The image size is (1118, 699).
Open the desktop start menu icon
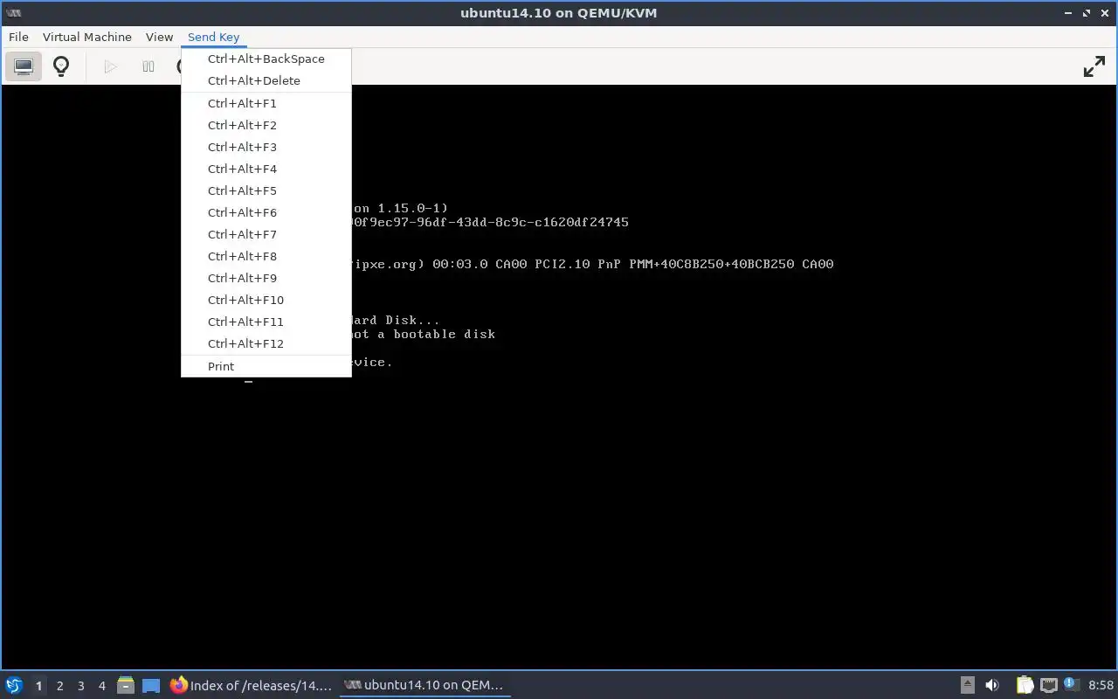pos(13,686)
